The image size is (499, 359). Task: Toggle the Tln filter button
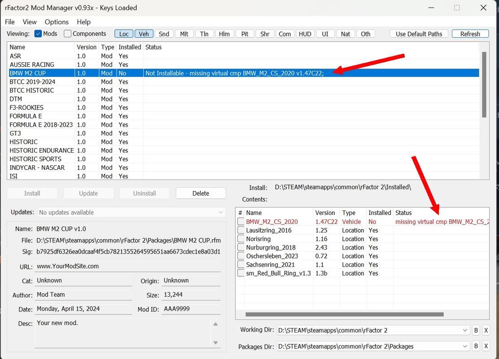click(x=204, y=34)
